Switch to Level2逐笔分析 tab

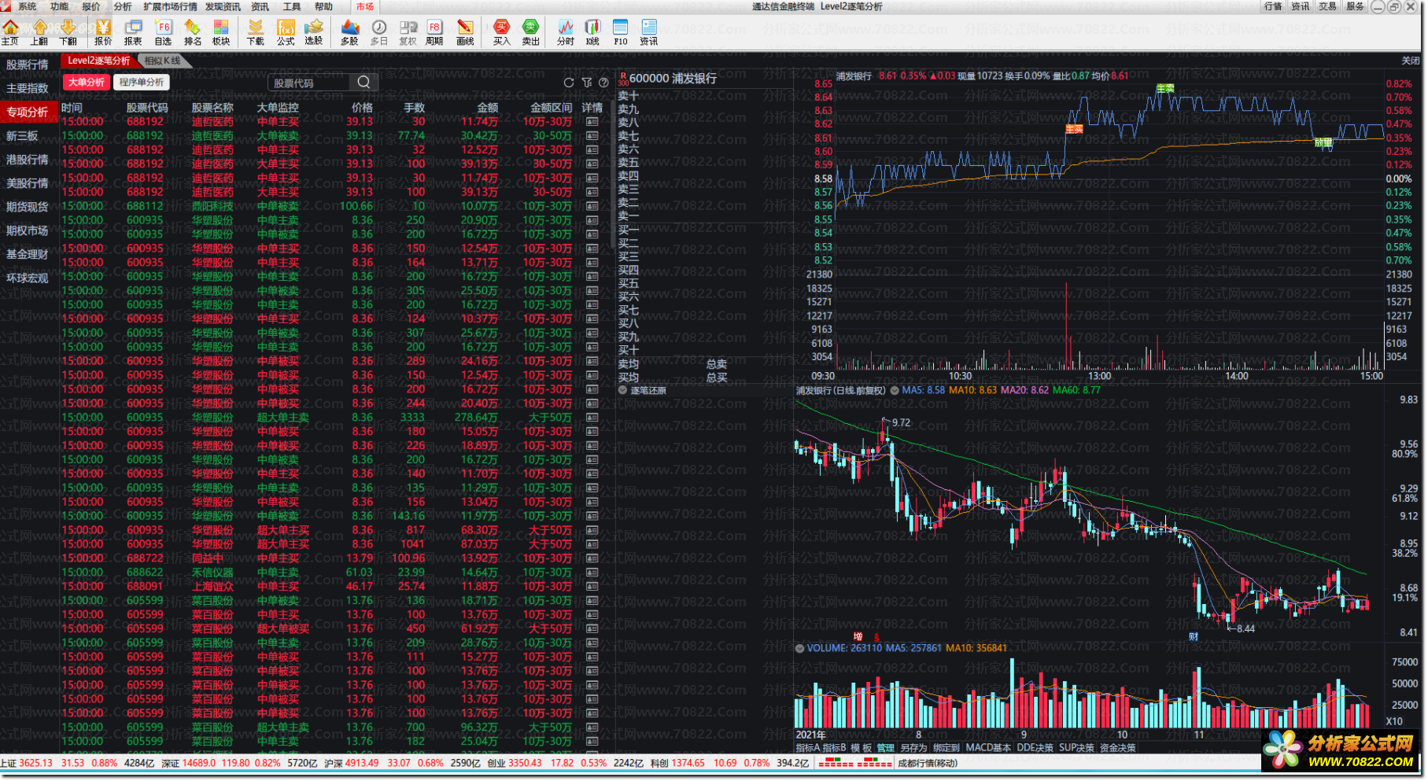98,61
